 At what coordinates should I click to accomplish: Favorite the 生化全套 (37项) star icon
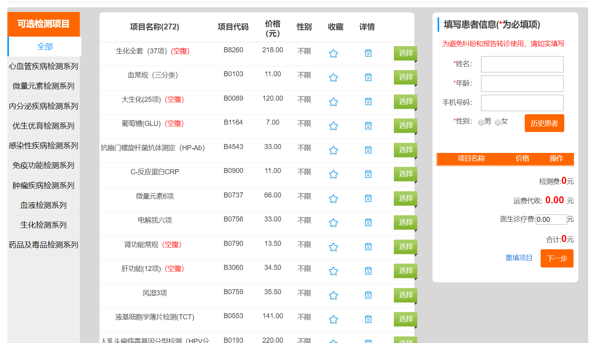(333, 53)
